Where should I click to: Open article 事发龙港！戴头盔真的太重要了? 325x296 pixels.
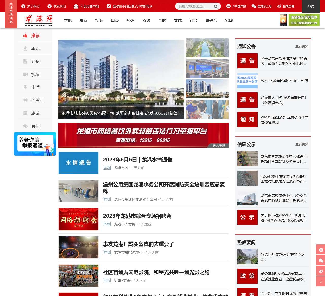click(138, 244)
